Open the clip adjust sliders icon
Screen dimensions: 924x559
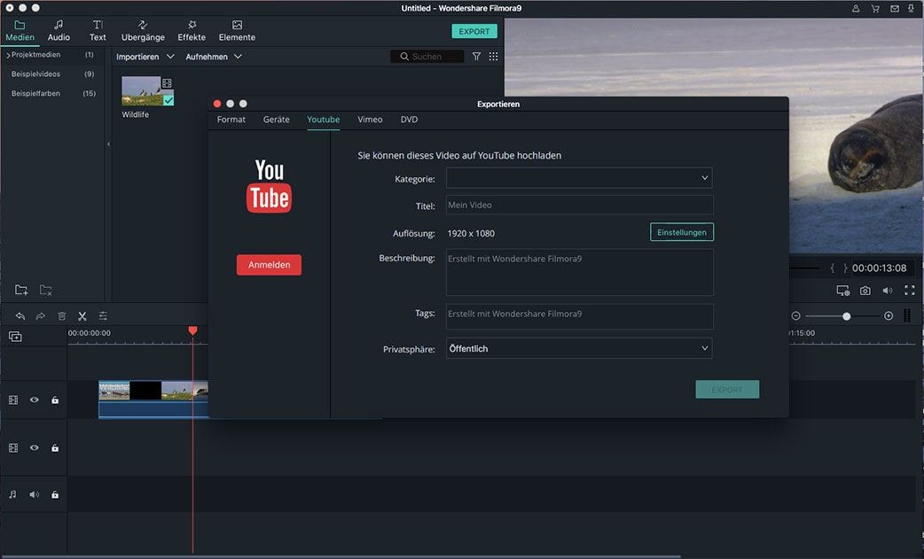click(103, 316)
